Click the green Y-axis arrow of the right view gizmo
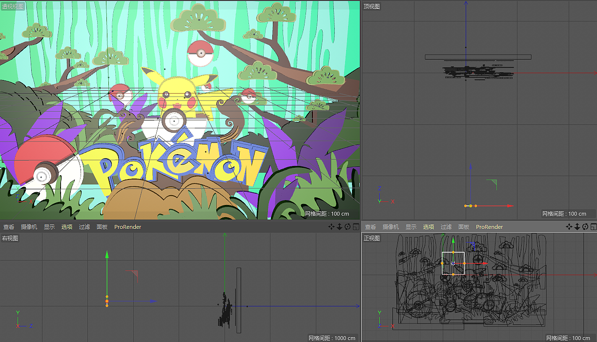 [x=107, y=254]
